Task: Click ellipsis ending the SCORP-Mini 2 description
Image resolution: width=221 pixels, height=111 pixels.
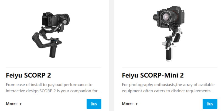Action: [212, 91]
